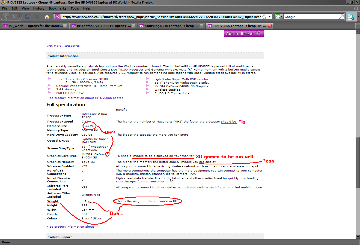This screenshot has height=245, width=360.
Task: Bookmark this page with the star icon
Action: click(x=264, y=17)
